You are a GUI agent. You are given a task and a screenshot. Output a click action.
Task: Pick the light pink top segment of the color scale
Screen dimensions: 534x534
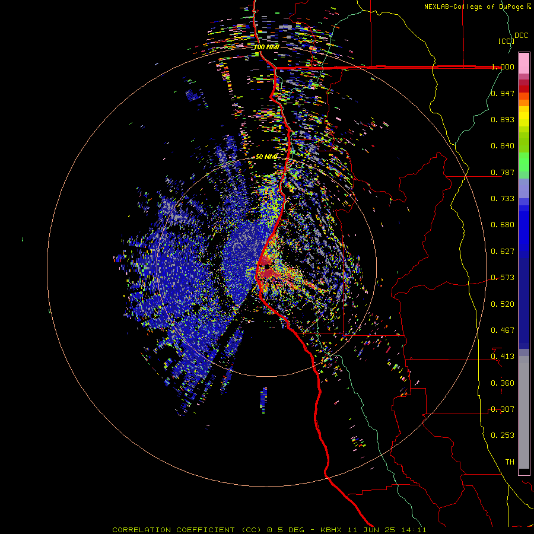click(x=524, y=63)
